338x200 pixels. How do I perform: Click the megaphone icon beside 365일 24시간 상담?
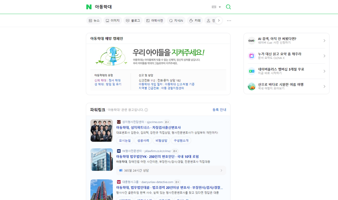[x=121, y=171]
